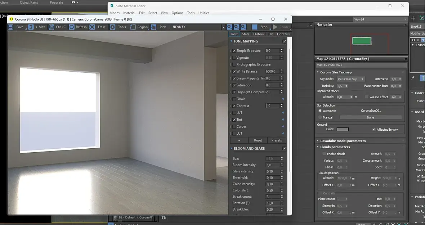The image size is (425, 225).
Task: Click the Save icon in Corona frame buffer
Action: [11, 27]
